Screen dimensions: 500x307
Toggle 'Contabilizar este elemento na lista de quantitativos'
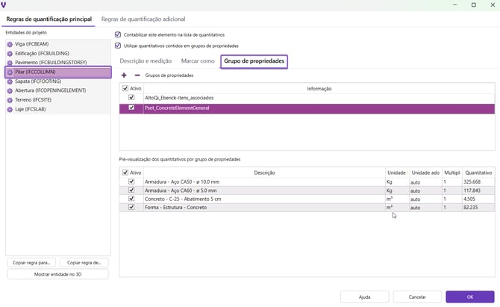118,34
